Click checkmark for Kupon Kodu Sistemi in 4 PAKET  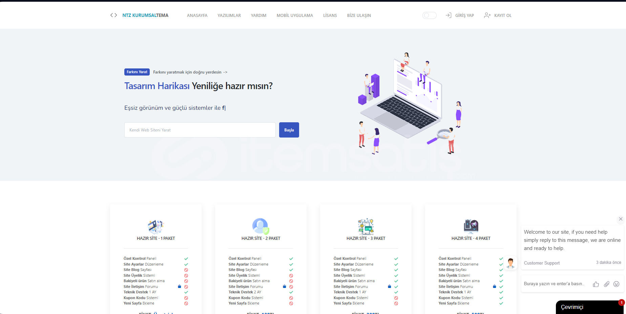coord(501,298)
